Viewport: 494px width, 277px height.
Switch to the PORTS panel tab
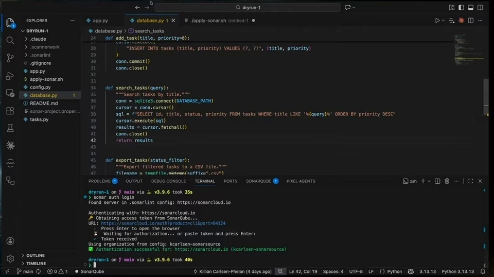coord(231,181)
